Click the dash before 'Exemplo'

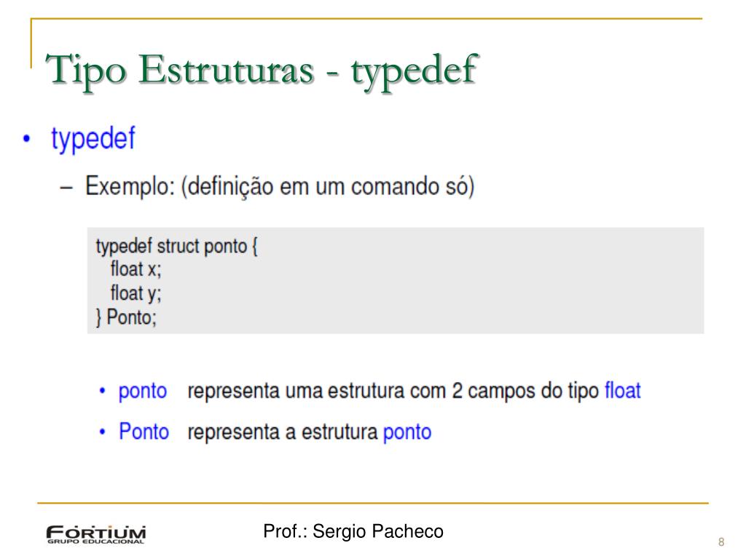tap(66, 188)
